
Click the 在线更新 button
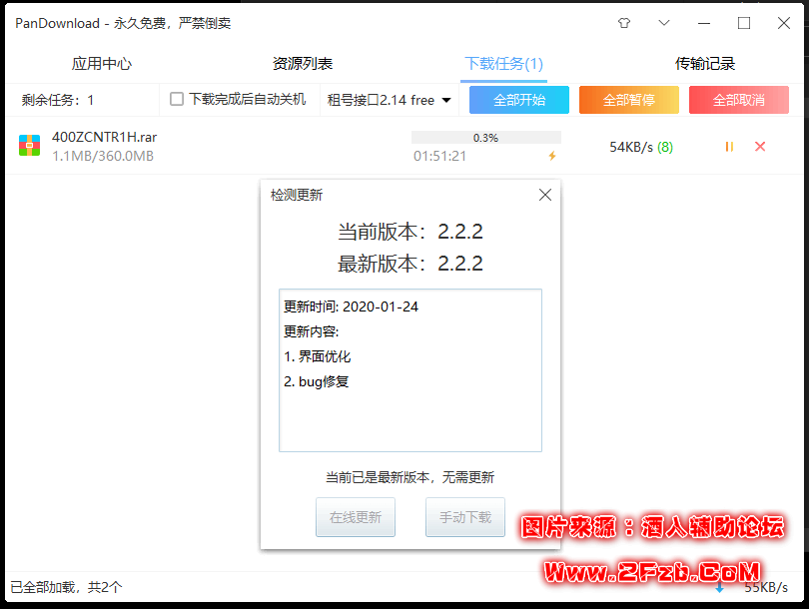(x=356, y=517)
